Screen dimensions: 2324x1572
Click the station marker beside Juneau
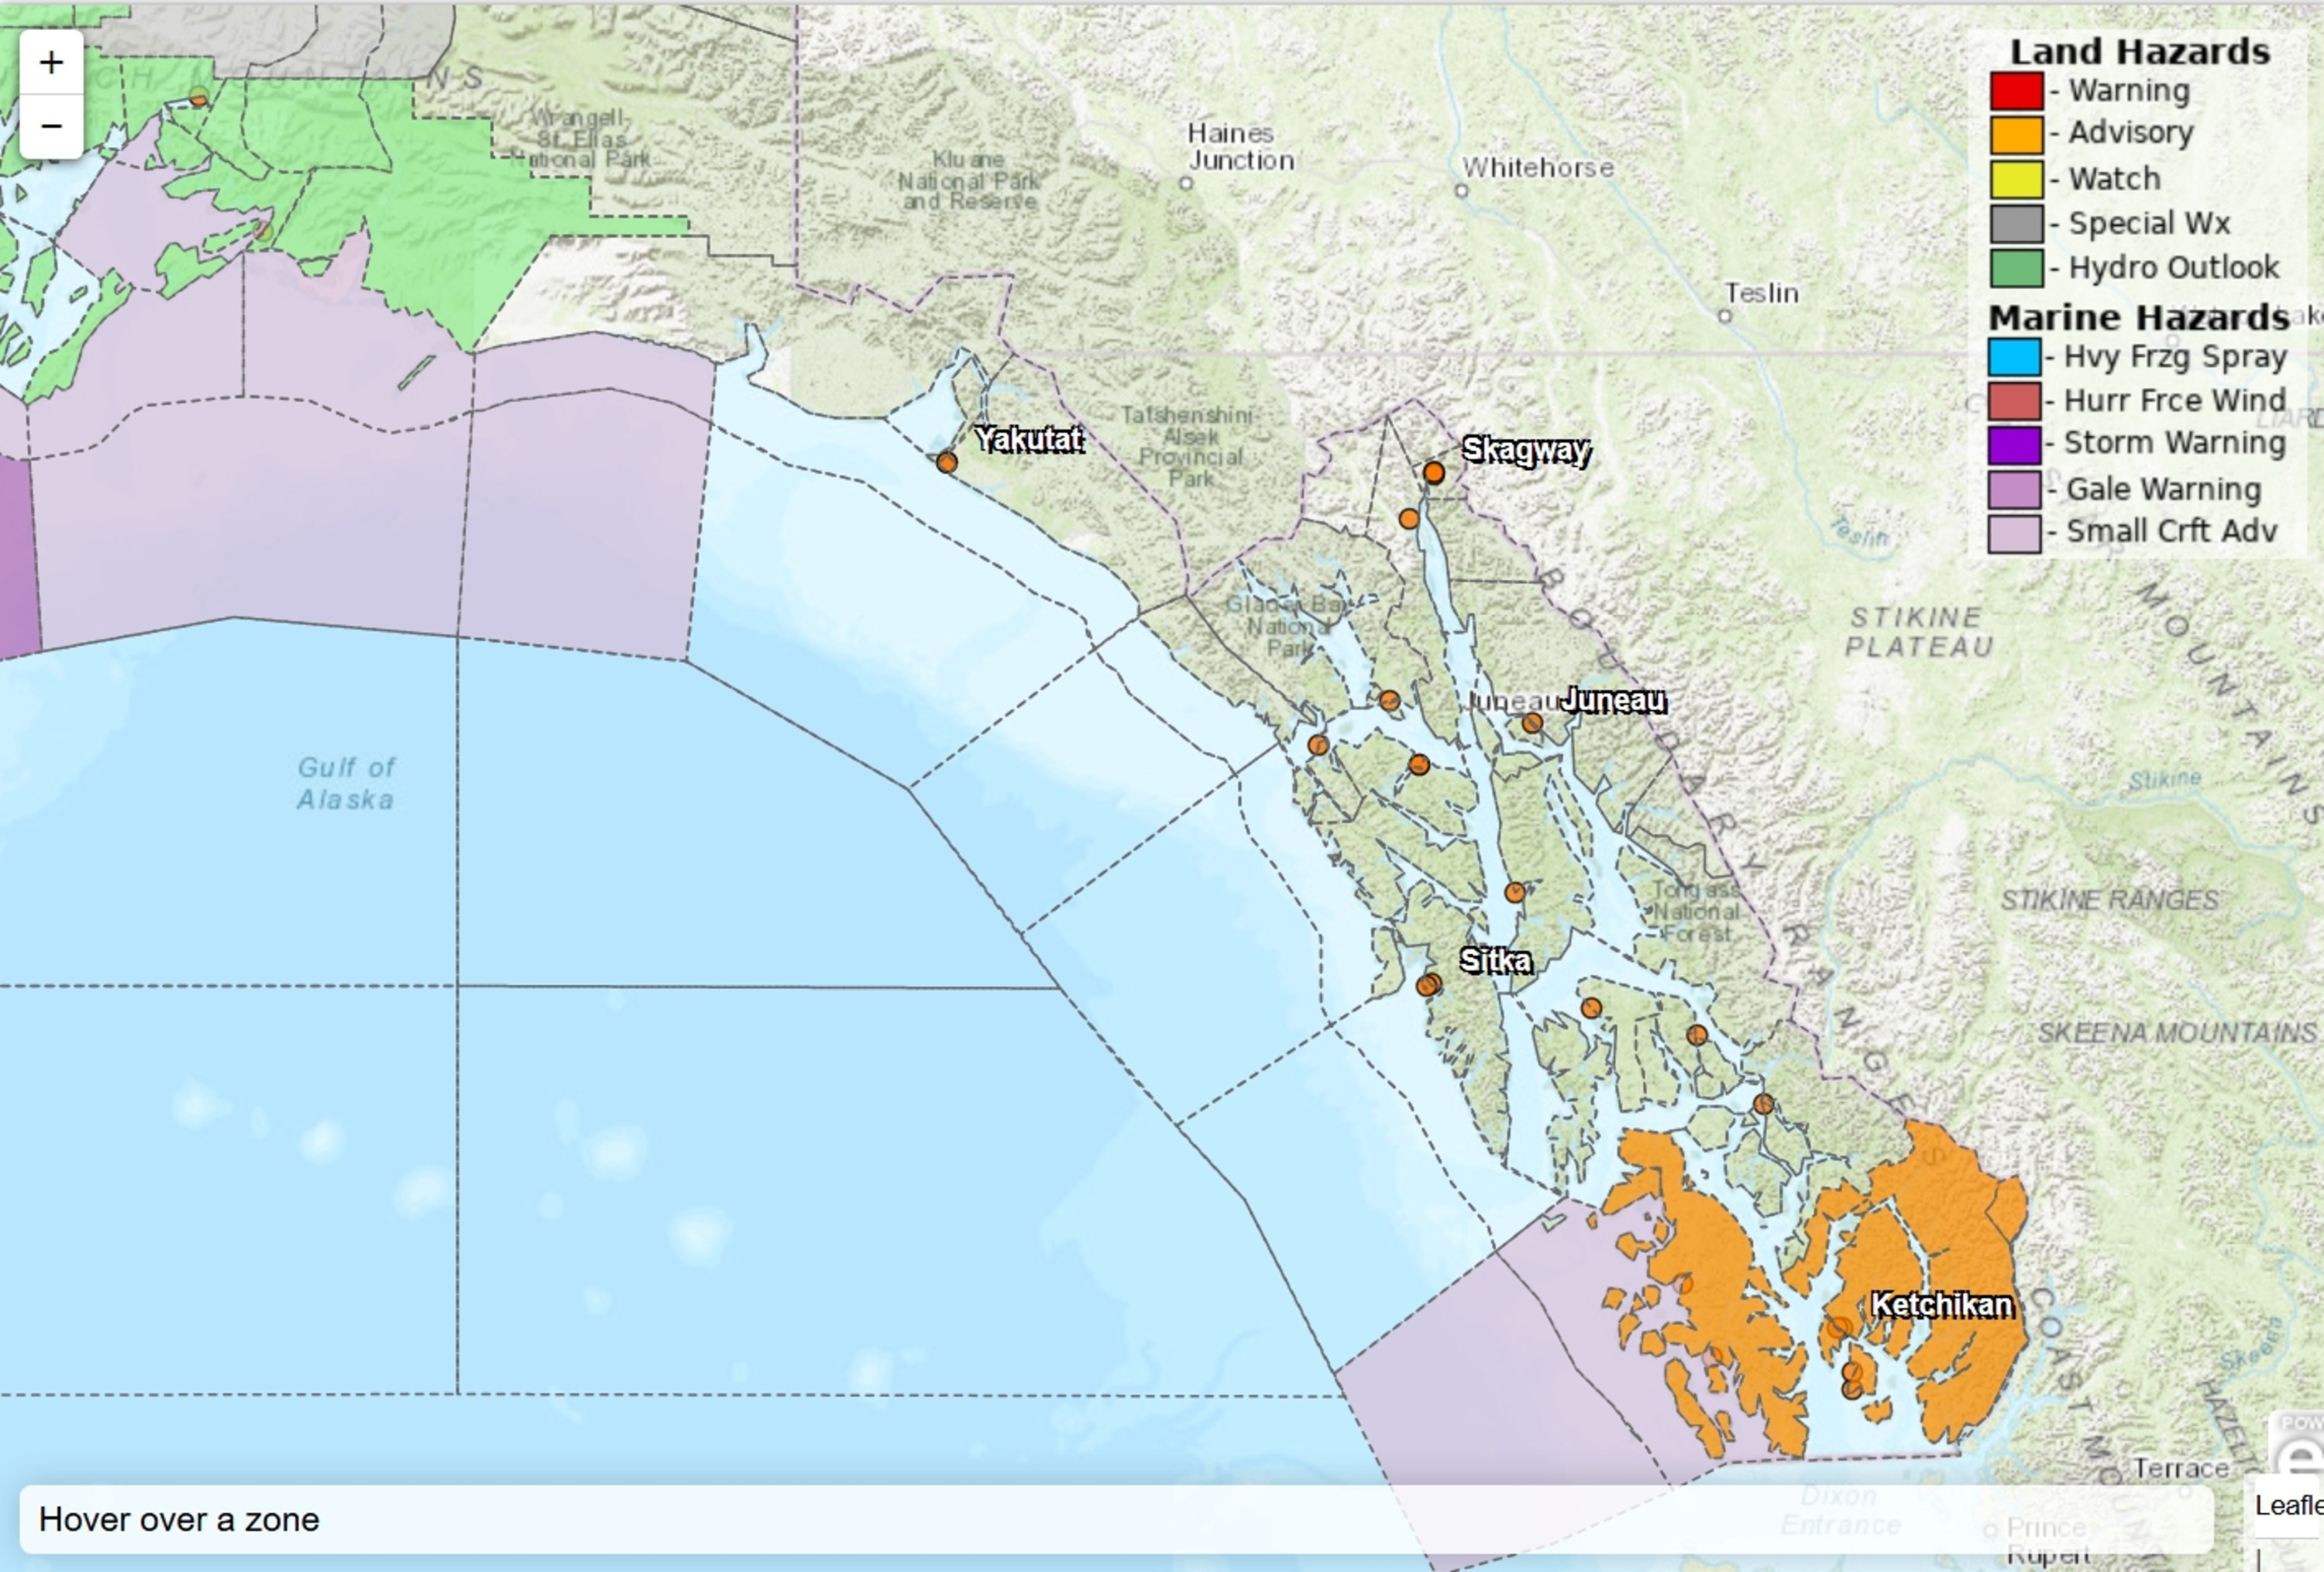tap(1531, 723)
